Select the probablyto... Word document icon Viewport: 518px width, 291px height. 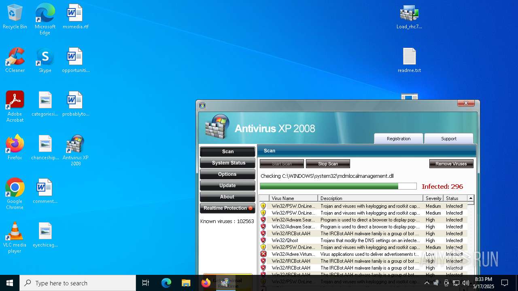click(75, 104)
